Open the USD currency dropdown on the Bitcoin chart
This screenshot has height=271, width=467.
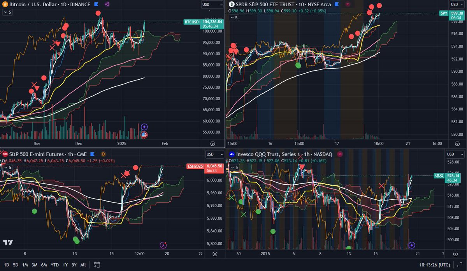click(211, 4)
